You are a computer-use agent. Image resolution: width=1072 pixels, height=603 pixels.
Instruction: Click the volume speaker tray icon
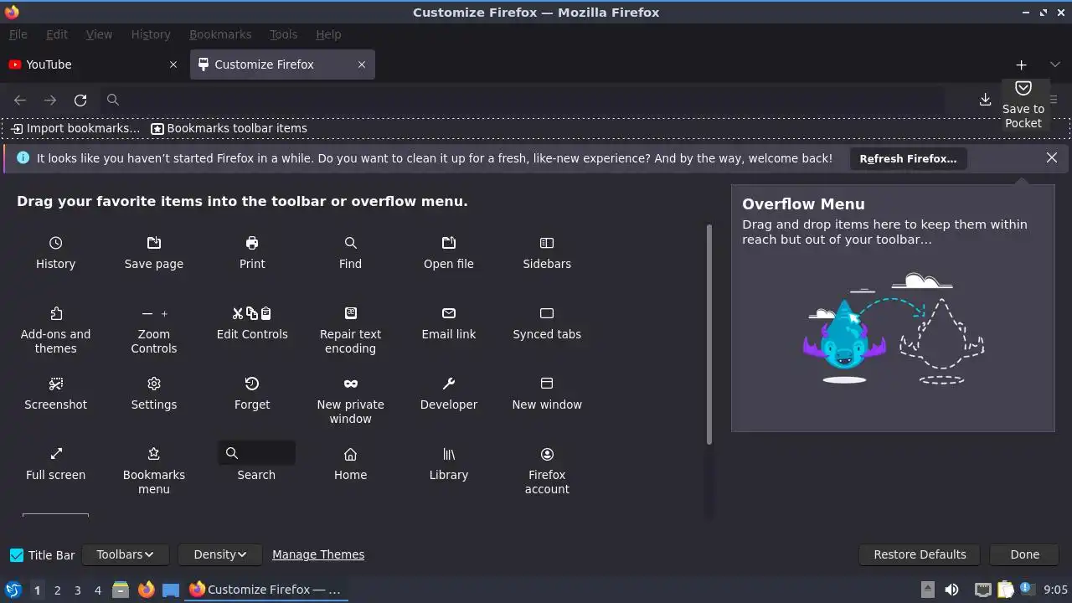point(951,590)
